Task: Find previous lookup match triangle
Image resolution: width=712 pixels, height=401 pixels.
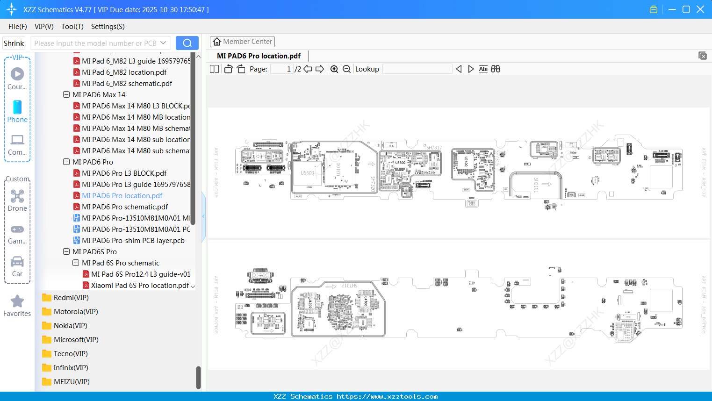Action: point(459,69)
